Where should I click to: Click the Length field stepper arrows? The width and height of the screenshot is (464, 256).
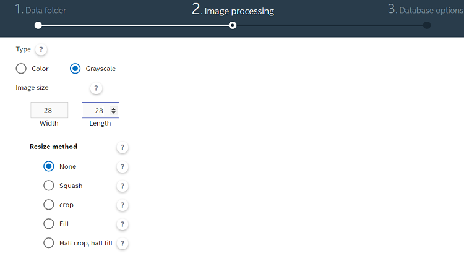click(113, 111)
